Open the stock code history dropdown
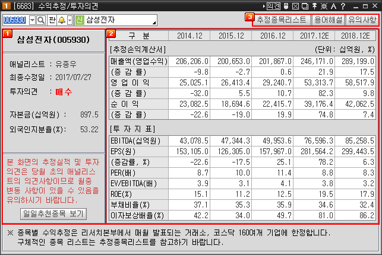 tap(32, 20)
